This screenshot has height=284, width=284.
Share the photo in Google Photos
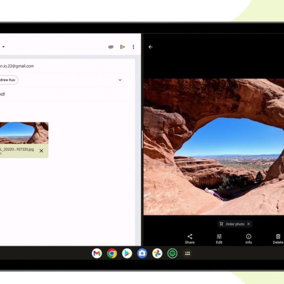190,239
